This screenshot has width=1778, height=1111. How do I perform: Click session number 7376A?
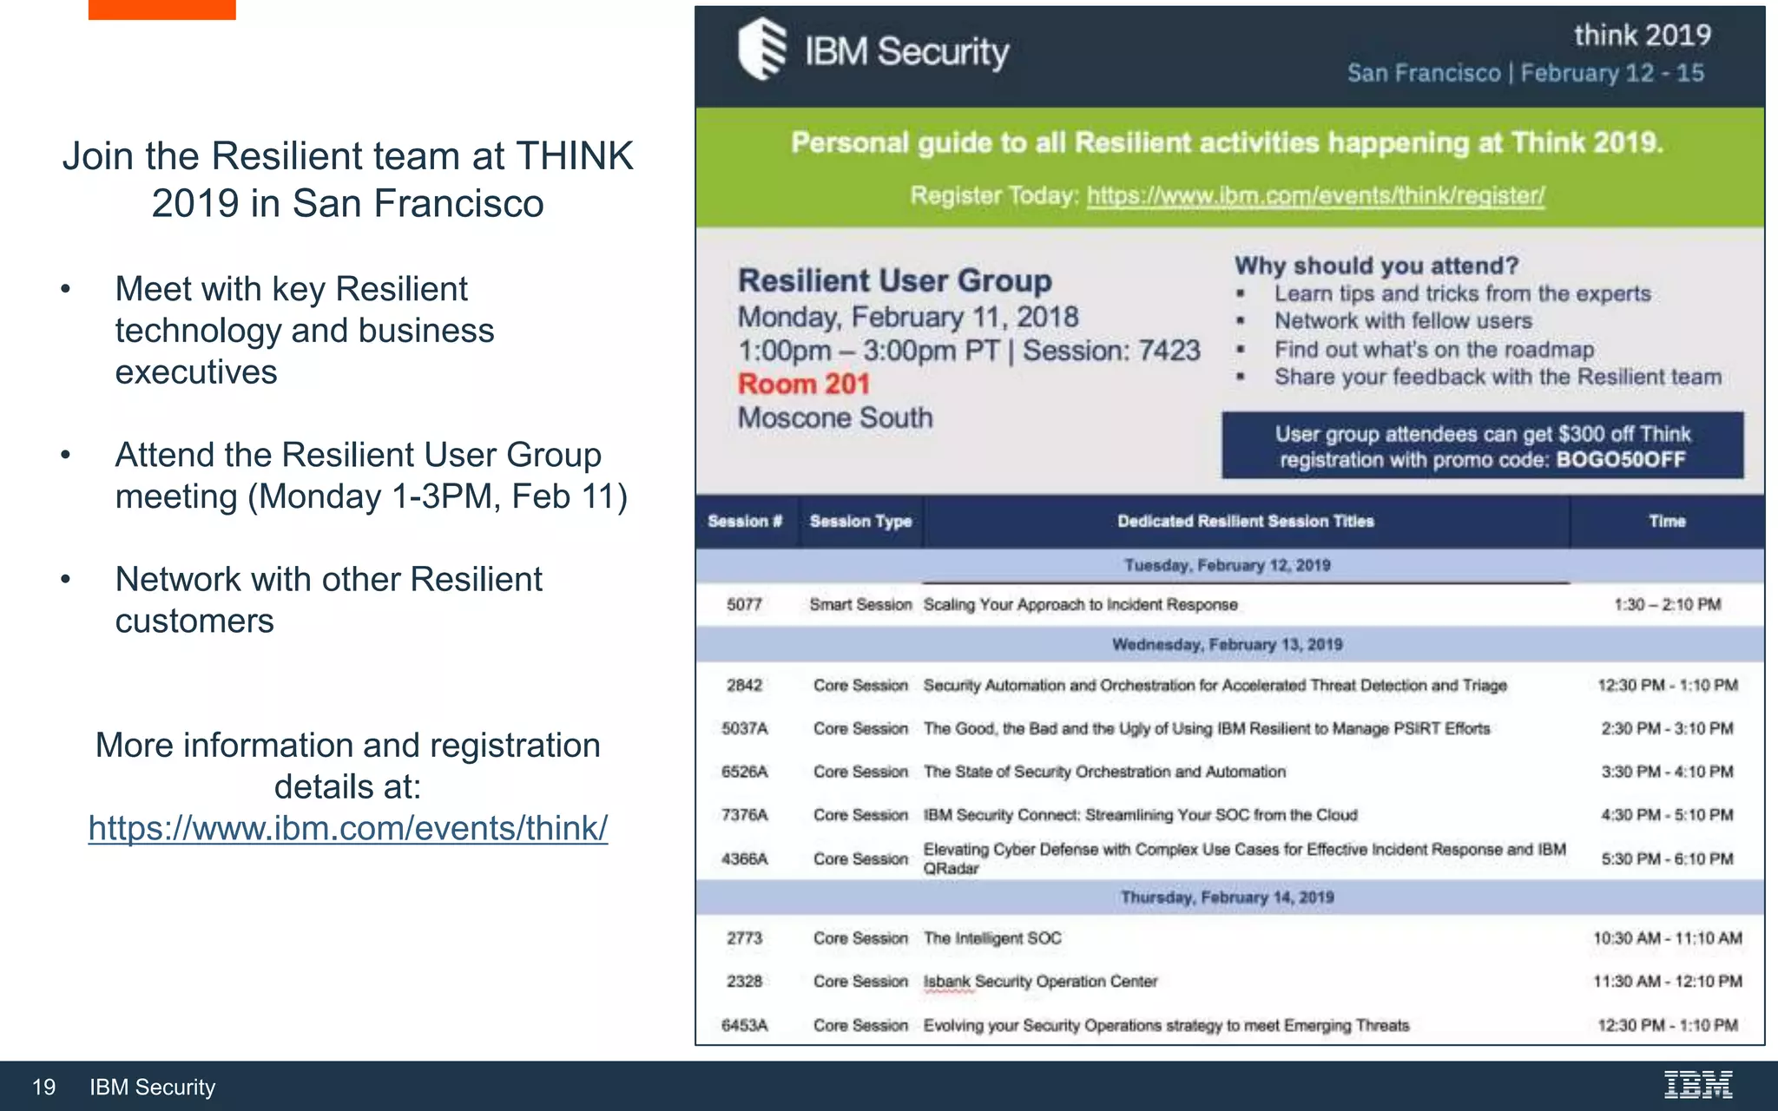[x=745, y=816]
